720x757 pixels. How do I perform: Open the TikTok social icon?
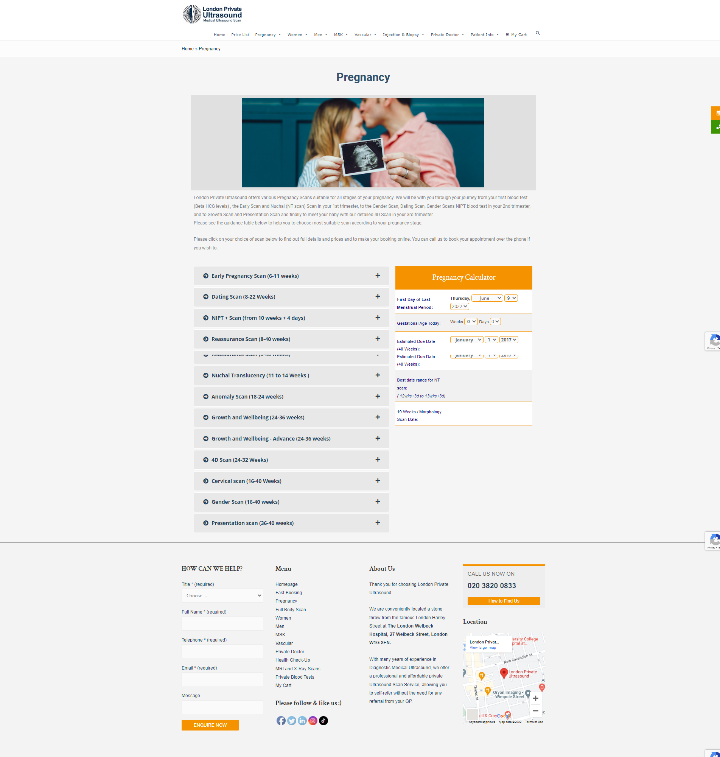(323, 721)
